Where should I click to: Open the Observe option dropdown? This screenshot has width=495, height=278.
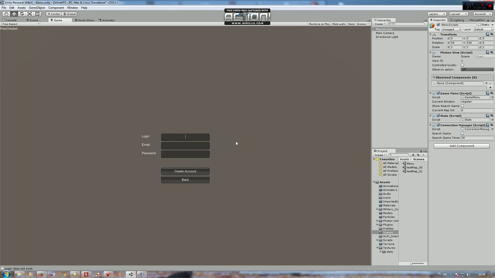pos(477,69)
